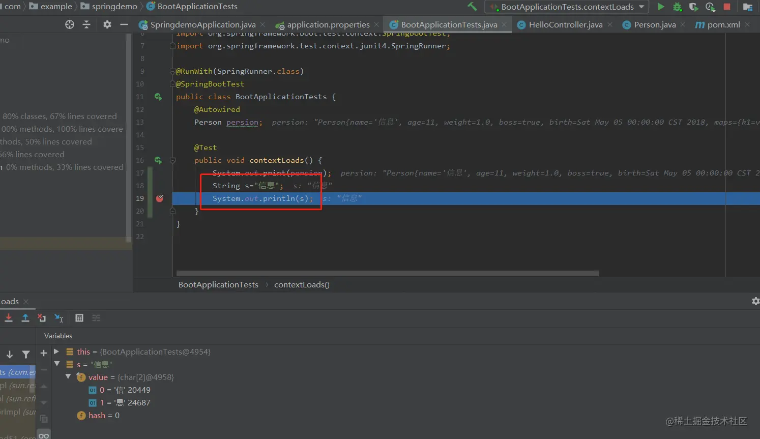Open the BootApplicationTests.contextLoads run configuration dropdown

567,7
